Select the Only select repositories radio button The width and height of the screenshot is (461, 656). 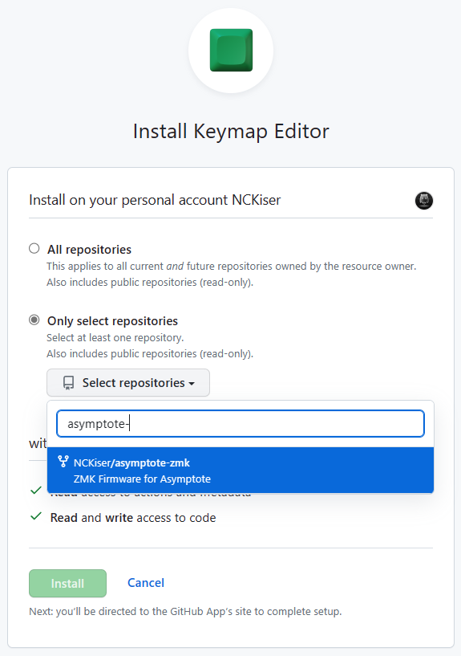34,320
